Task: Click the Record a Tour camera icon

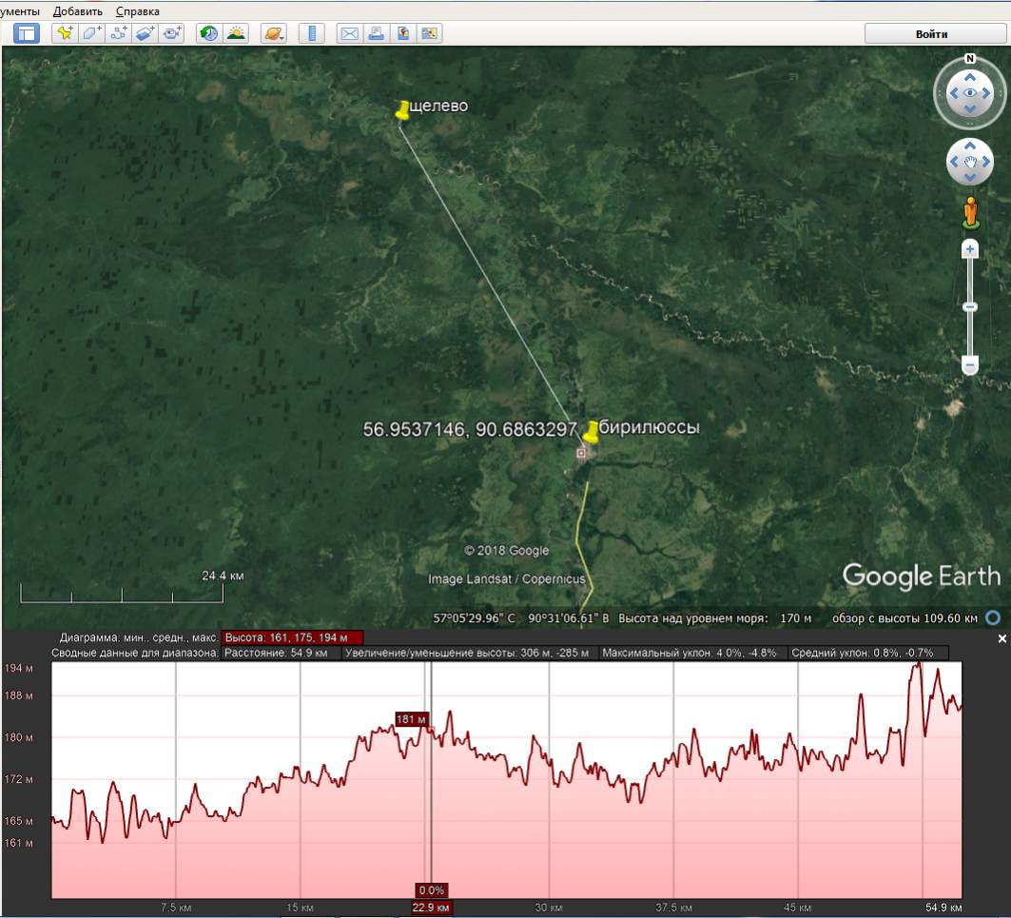Action: (x=171, y=33)
